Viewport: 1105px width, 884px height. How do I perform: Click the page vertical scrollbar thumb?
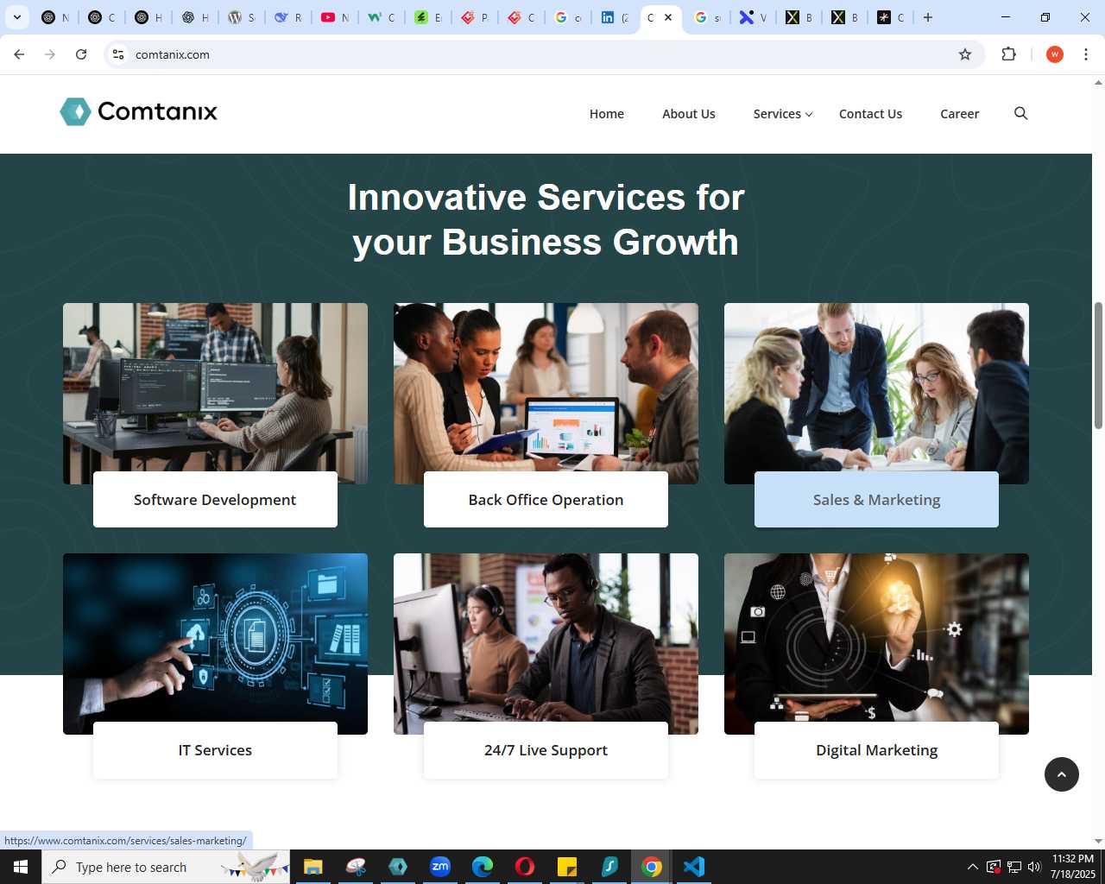click(x=1098, y=365)
